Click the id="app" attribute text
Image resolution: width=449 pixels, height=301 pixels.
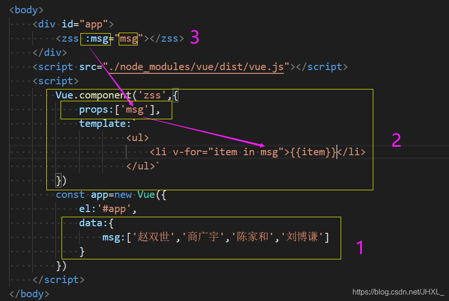point(85,24)
